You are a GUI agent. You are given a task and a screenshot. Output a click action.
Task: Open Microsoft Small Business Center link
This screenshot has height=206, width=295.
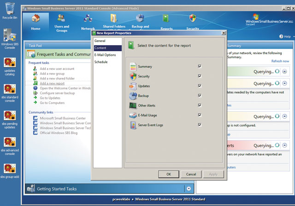[x=63, y=118]
